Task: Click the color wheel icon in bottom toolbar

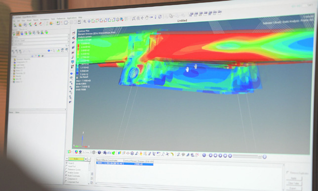Action: coord(76,152)
